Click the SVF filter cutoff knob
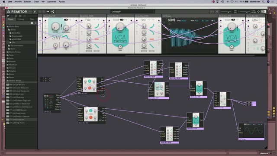Screen dimensions: 277x156 tap(55, 26)
